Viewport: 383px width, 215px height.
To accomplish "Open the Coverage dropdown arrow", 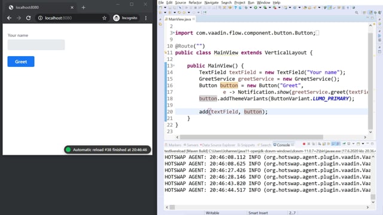I will click(270, 8).
